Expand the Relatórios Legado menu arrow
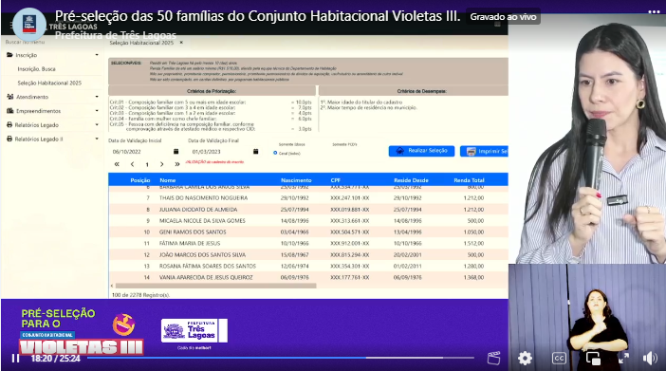 pos(97,124)
